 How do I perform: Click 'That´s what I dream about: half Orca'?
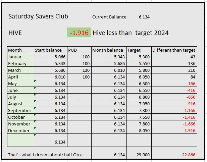point(45,155)
